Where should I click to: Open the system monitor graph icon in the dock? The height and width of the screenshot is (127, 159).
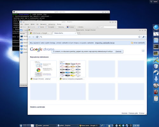pyautogui.click(x=156, y=53)
